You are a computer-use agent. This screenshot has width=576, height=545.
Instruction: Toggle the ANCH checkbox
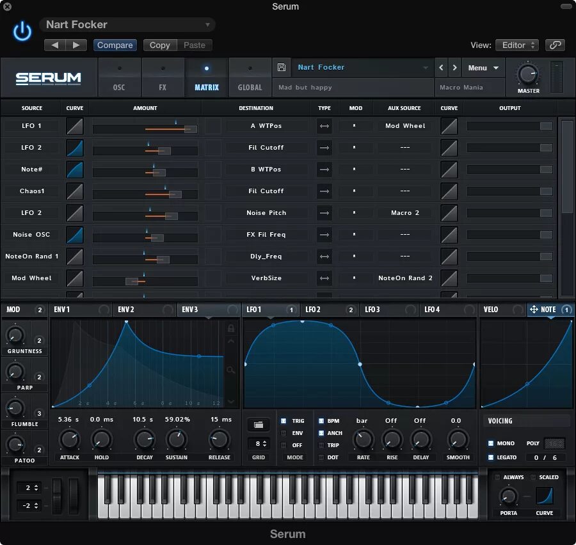[x=321, y=433]
